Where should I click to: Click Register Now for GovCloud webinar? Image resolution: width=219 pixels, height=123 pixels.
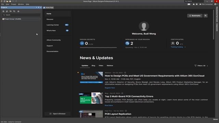(x=110, y=88)
